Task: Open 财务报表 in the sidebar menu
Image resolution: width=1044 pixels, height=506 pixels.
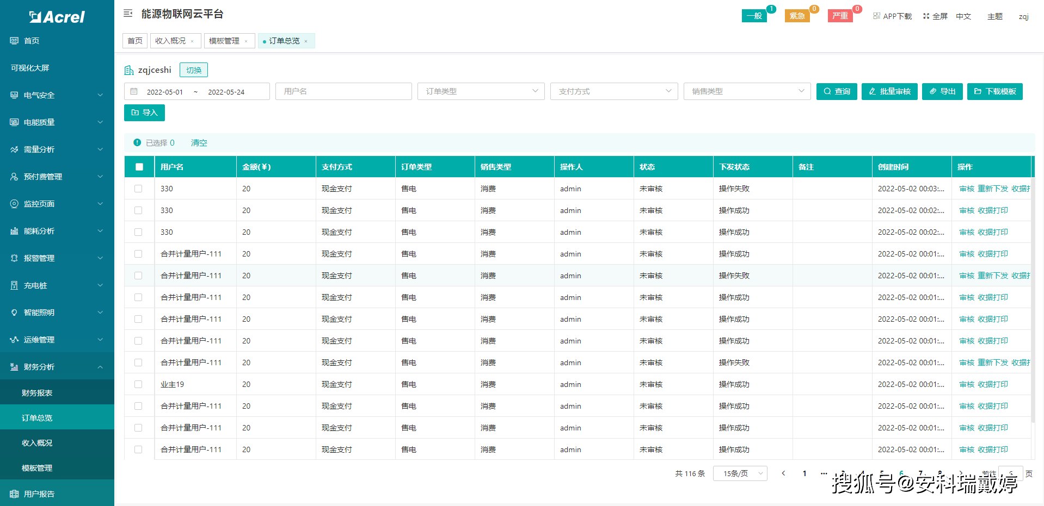Action: tap(37, 393)
